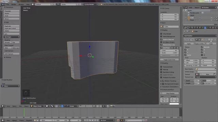Collapse the Wave modifier panel arrow
Screen dimensions: 218x122
(185, 40)
